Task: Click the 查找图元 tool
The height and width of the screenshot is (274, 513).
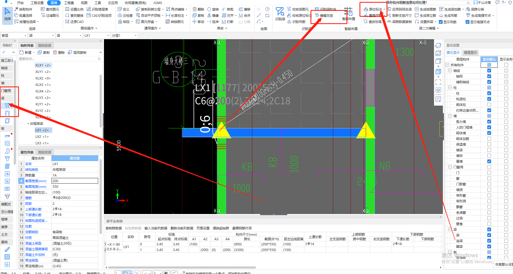Action: point(50,9)
